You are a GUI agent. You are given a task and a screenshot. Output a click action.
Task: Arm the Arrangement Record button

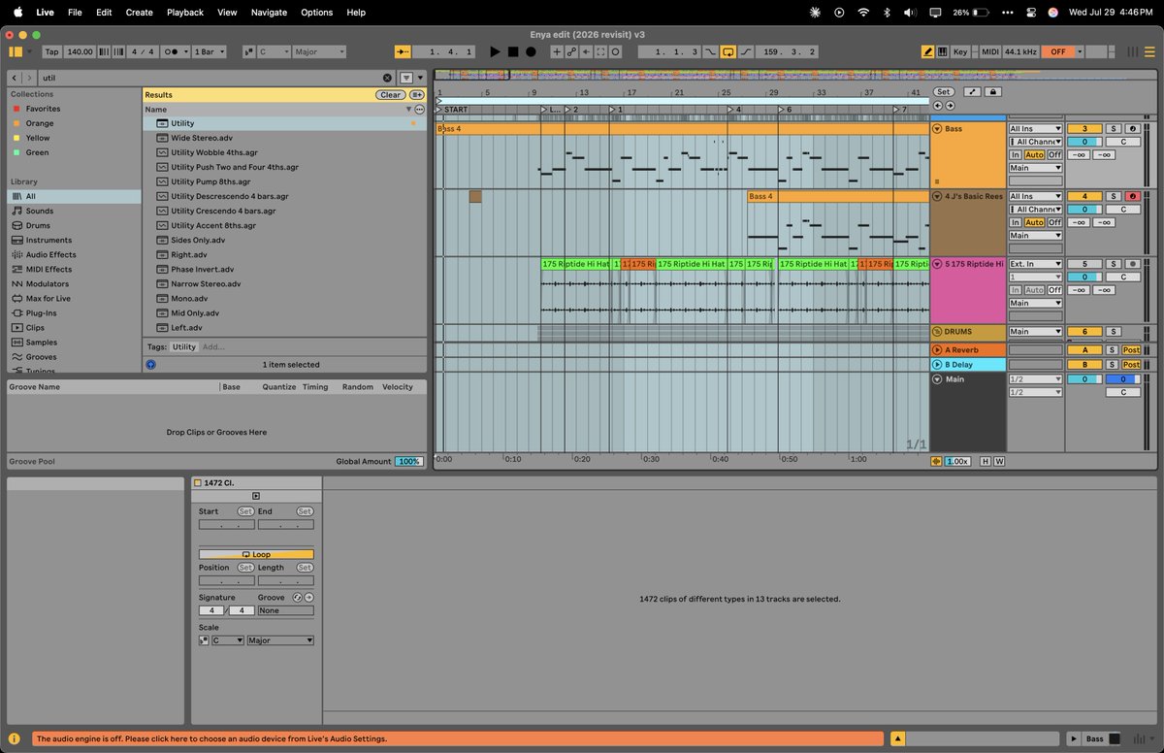tap(531, 51)
